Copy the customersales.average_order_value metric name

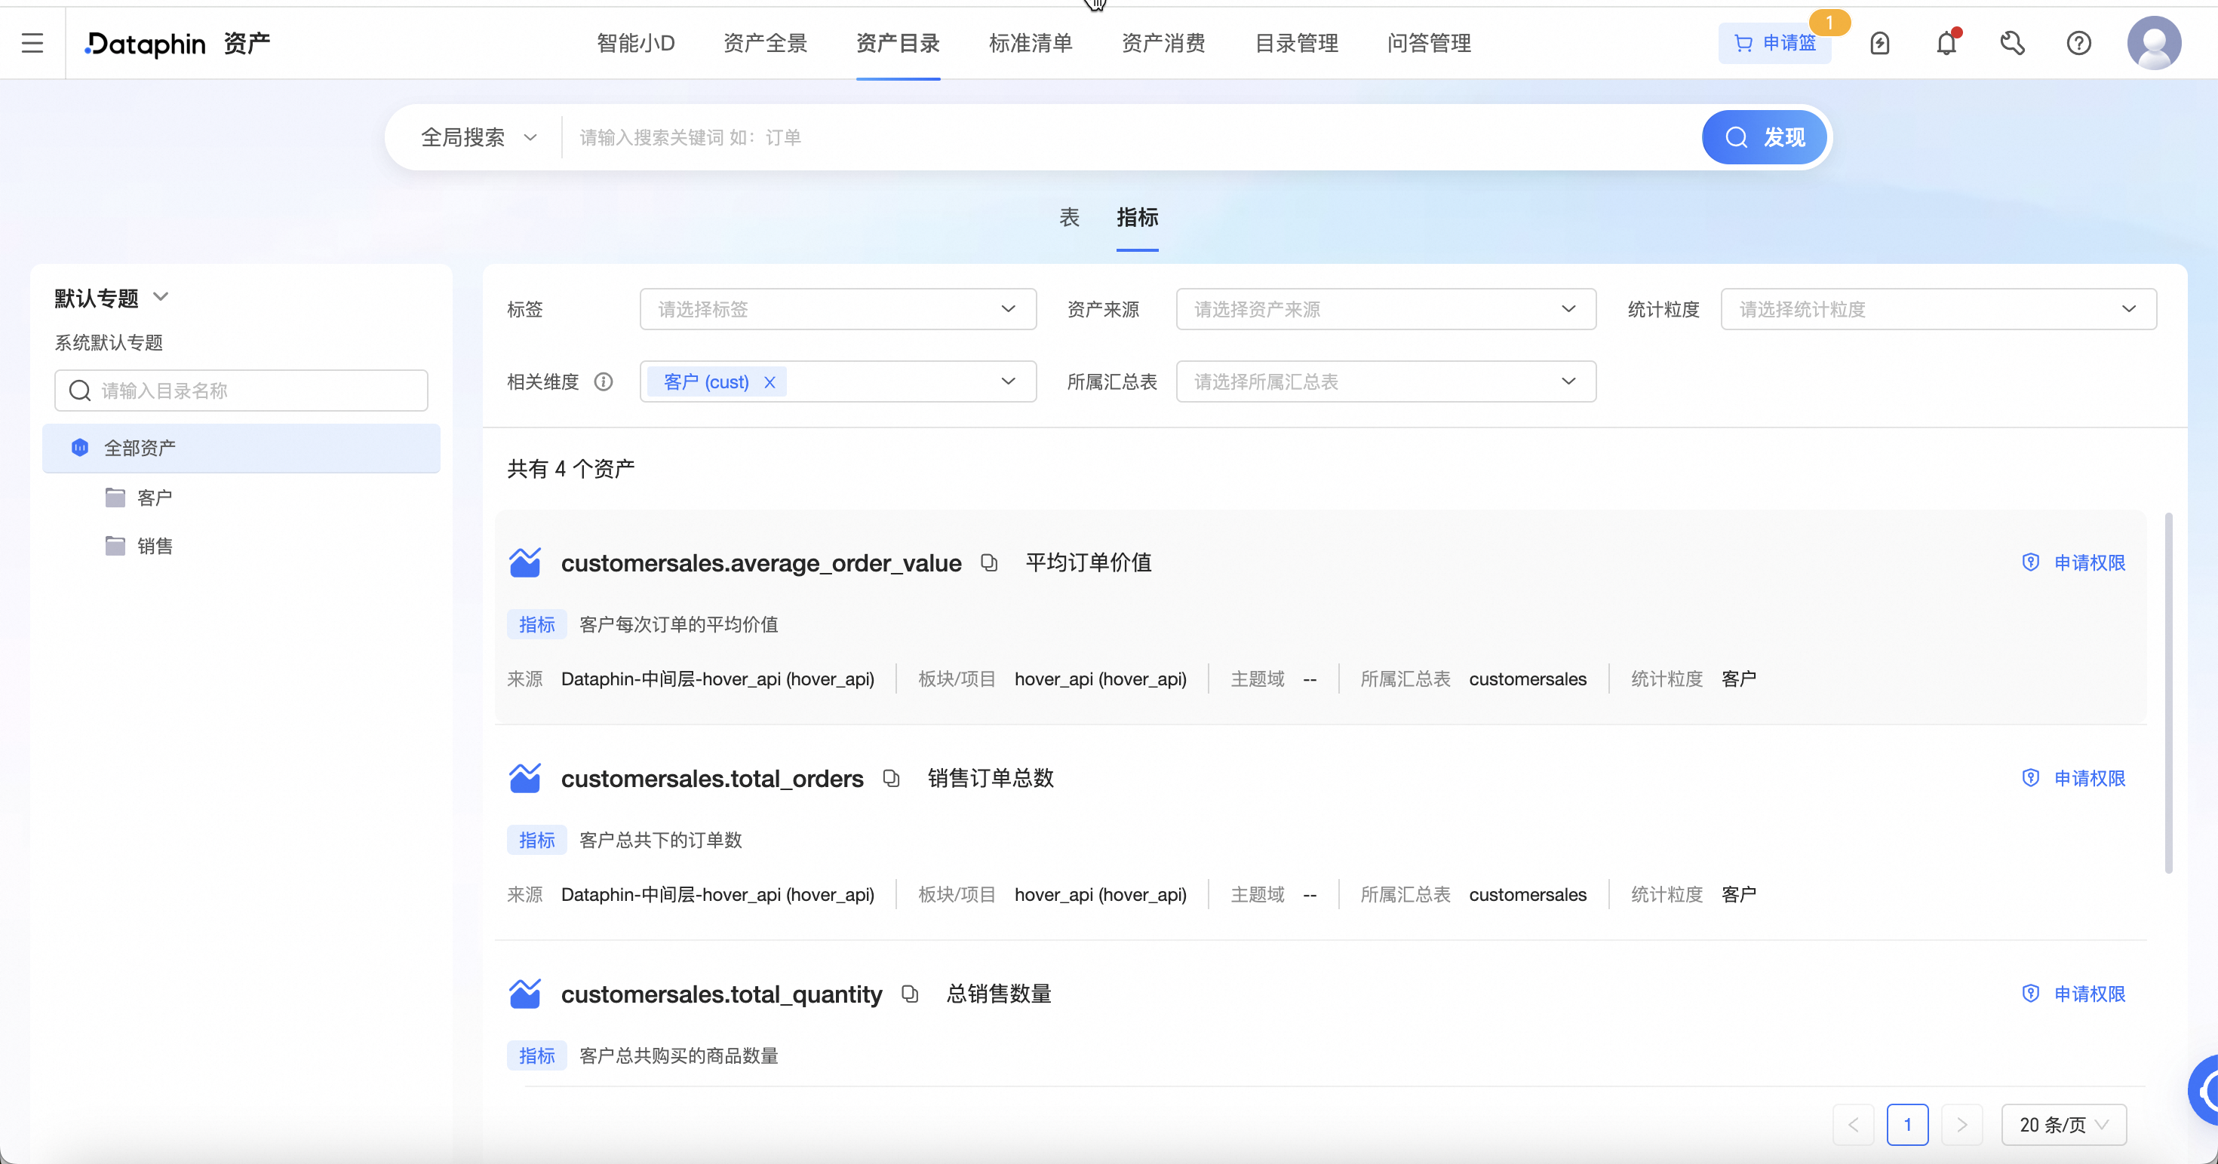988,562
